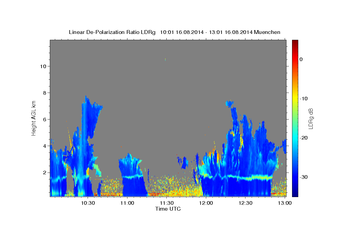Click the colorbar value -20
Image resolution: width=354 pixels, height=236 pixels.
point(304,138)
